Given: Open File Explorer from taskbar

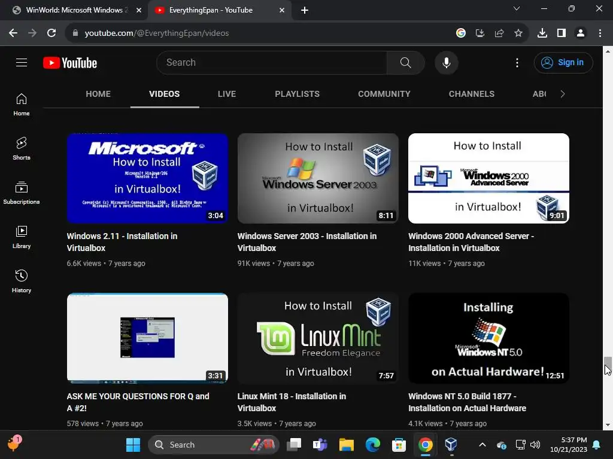Looking at the screenshot, I should 347,445.
